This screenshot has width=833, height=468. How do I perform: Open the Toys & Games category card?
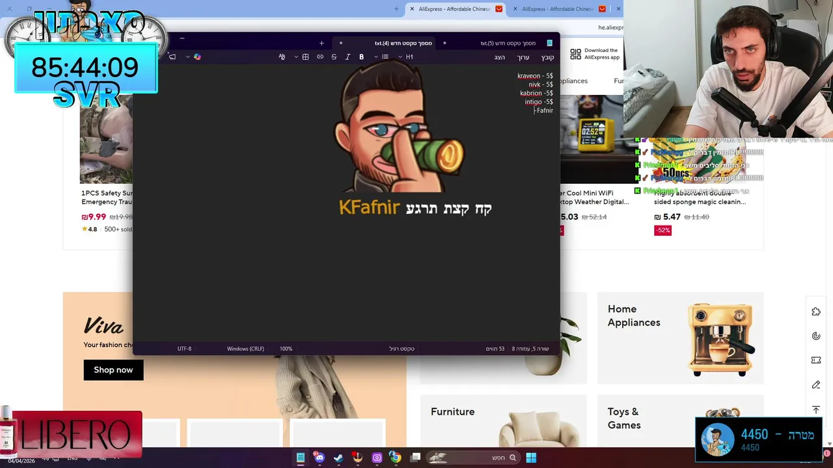click(680, 421)
